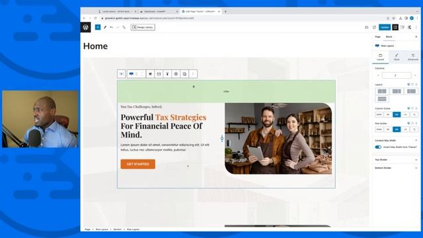This screenshot has width=423, height=238.
Task: Open the Design Library
Action: 143,27
